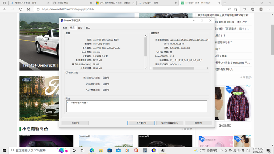This screenshot has height=154, width=274.
Task: View site information lock icon
Action: [38, 9]
